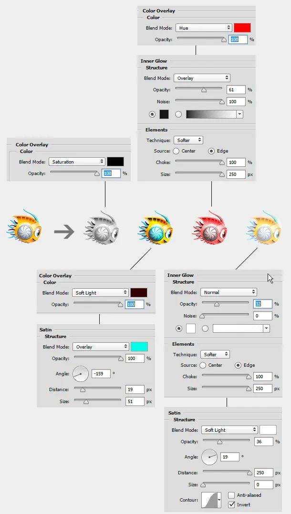Image resolution: width=291 pixels, height=514 pixels.
Task: Select Edge source in Normal Inner Glow
Action: [x=238, y=365]
